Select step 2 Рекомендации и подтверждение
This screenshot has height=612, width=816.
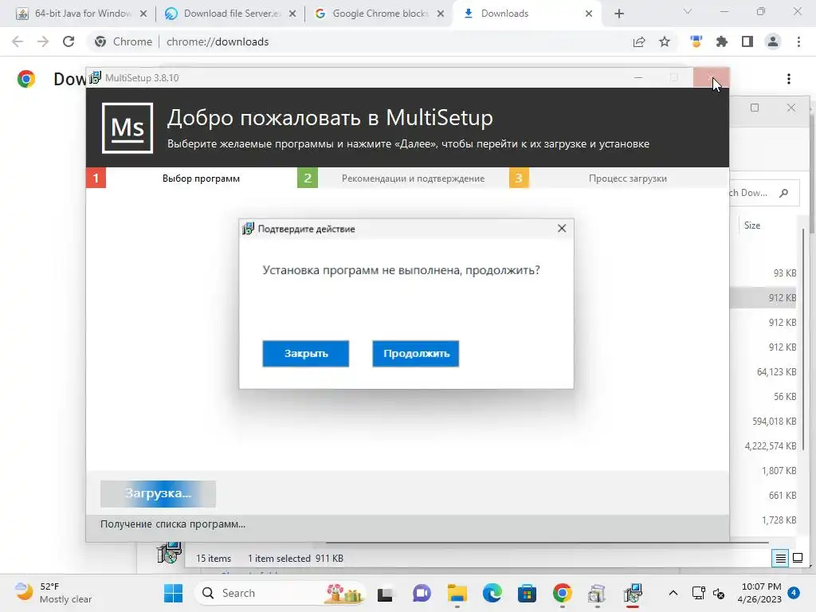click(x=402, y=178)
